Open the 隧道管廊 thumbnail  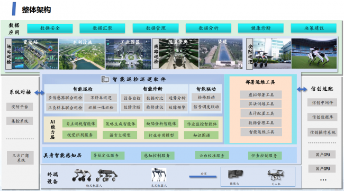click(x=178, y=54)
